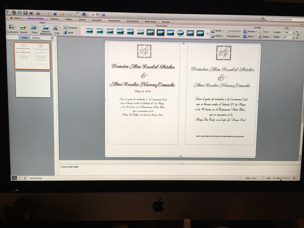The image size is (304, 228).
Task: Apply the oval picture style
Action: pyautogui.click(x=180, y=33)
